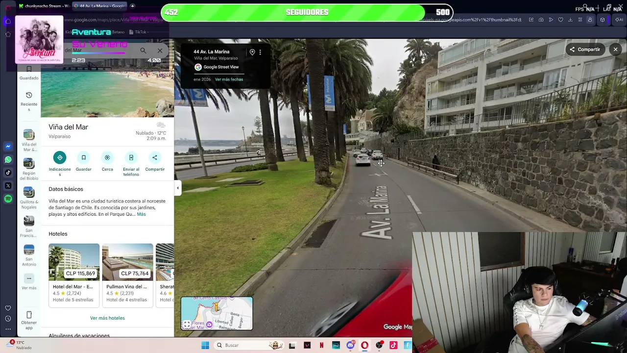The width and height of the screenshot is (627, 353).
Task: Open Discord from the taskbar
Action: 350,345
